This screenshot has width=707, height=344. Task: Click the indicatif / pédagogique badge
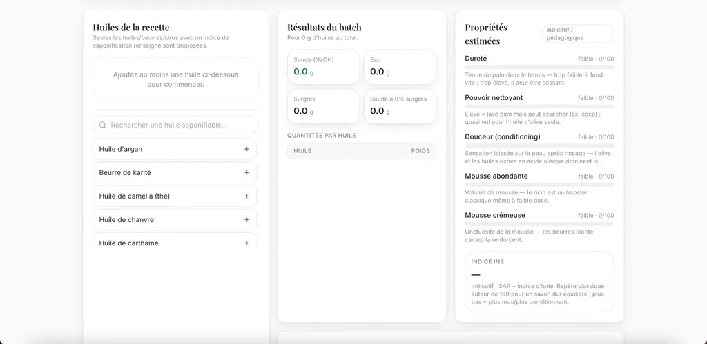tap(578, 34)
